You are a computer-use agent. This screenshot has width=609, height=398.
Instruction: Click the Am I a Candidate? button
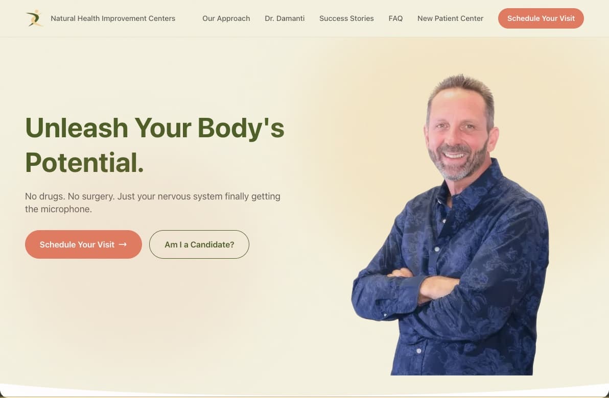coord(199,244)
